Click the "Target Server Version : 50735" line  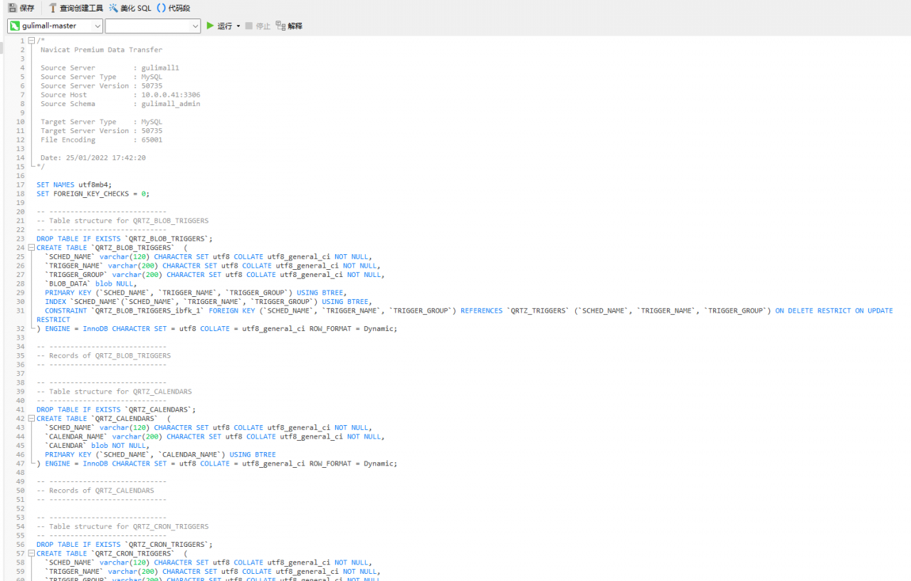point(101,131)
